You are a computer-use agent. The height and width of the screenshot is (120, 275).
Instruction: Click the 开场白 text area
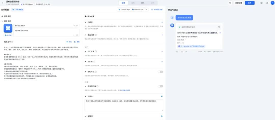[124, 105]
